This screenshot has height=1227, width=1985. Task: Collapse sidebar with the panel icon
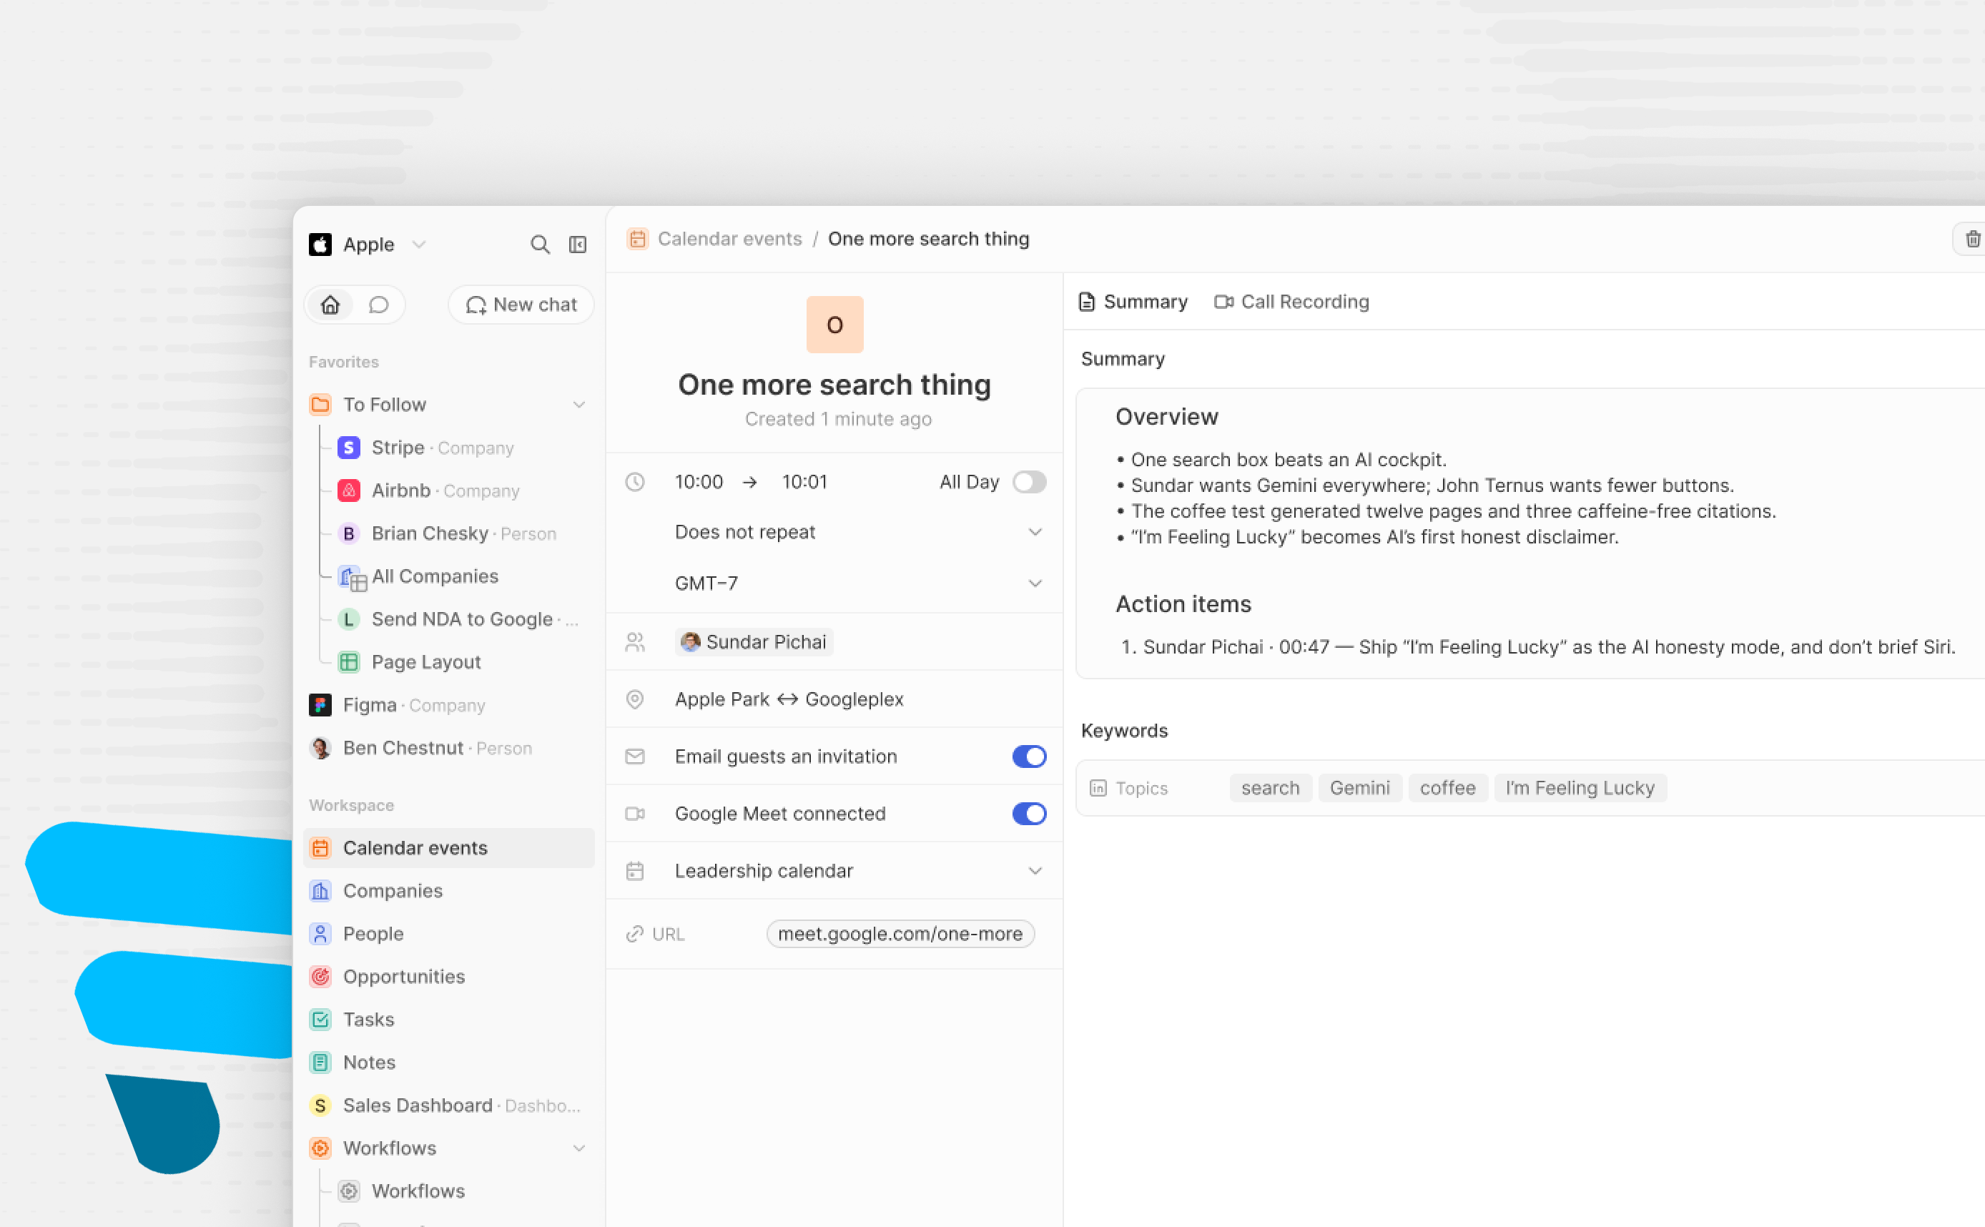click(x=578, y=245)
